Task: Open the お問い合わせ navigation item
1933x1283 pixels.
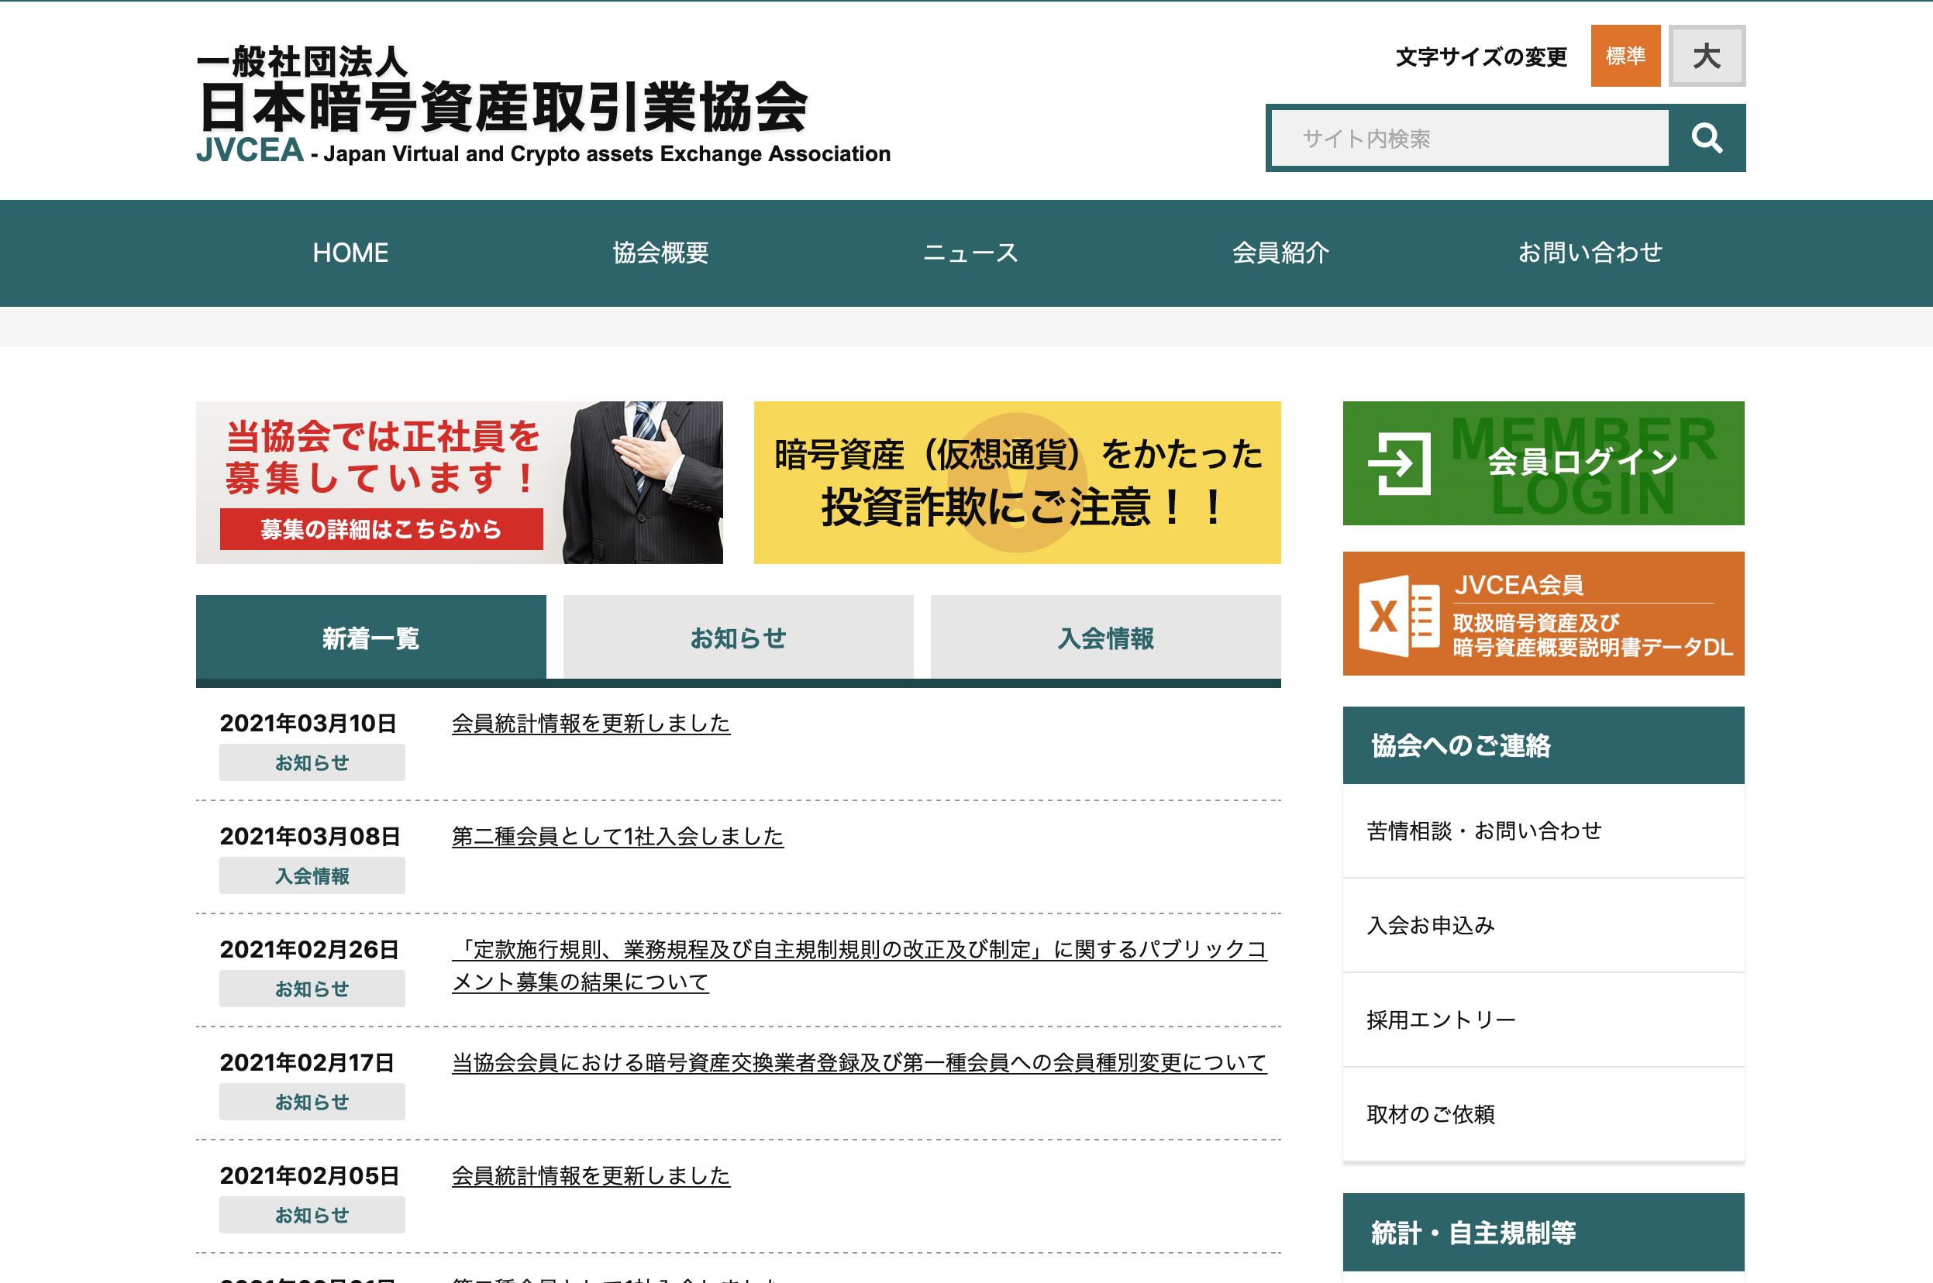Action: [x=1590, y=253]
